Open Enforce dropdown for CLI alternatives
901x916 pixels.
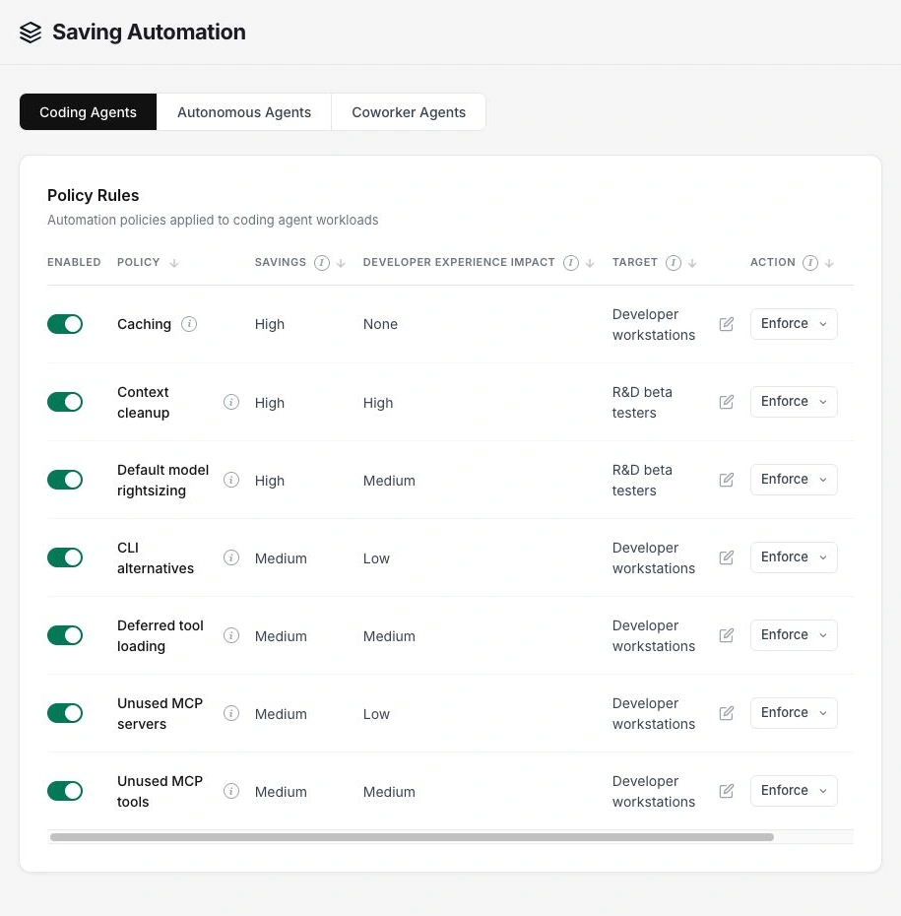coord(794,556)
